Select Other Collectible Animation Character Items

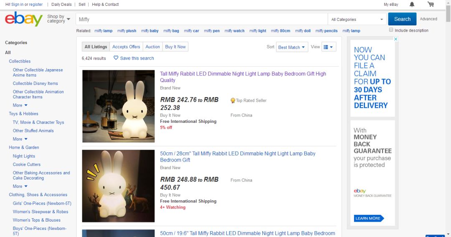pyautogui.click(x=38, y=94)
